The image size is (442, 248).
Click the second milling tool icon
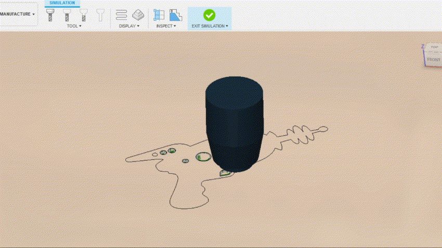click(x=67, y=15)
